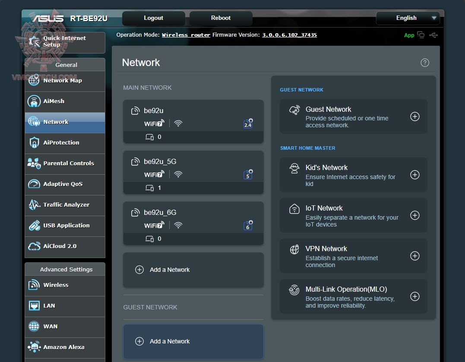The height and width of the screenshot is (362, 465).
Task: Add an IoT Network with plus icon
Action: click(414, 215)
